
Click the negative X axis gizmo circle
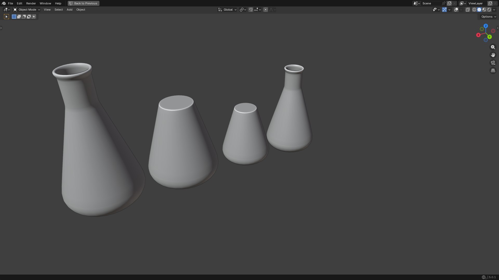[x=493, y=31]
